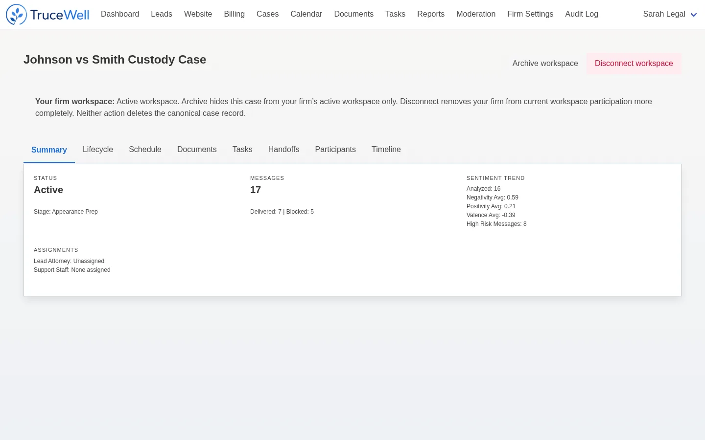This screenshot has height=440, width=705.
Task: Open the Dashboard nav item
Action: pos(120,14)
